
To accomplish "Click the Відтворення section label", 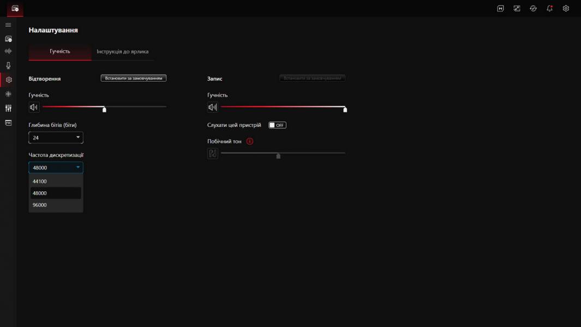I will click(x=45, y=78).
